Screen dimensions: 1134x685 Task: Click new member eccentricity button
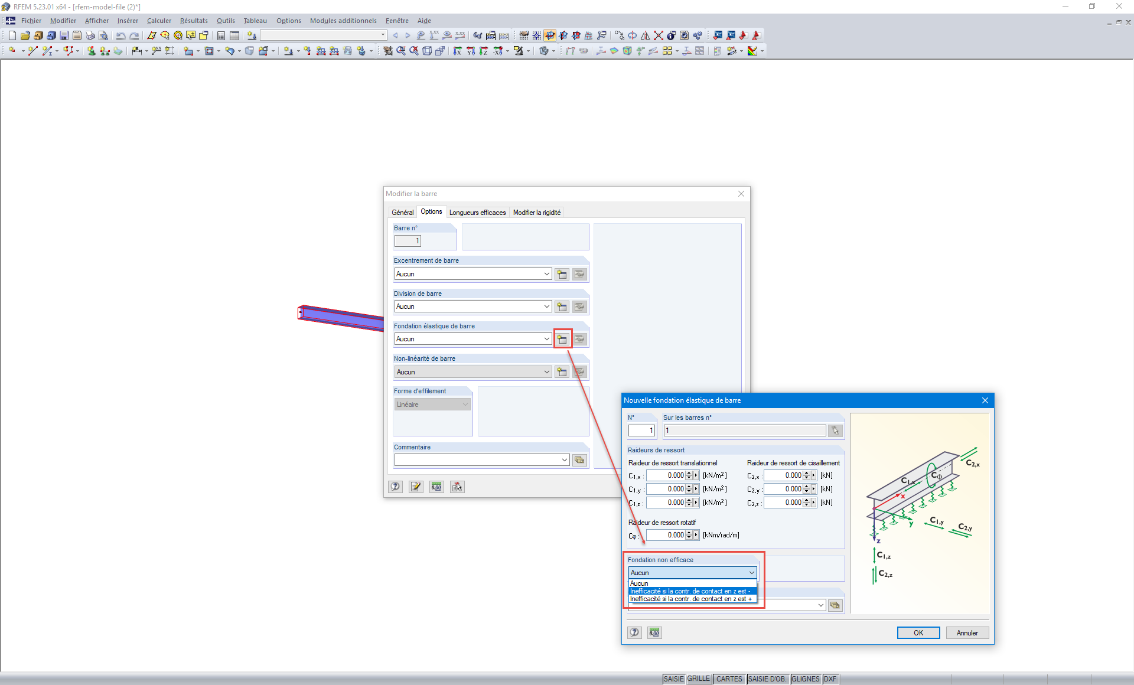562,274
